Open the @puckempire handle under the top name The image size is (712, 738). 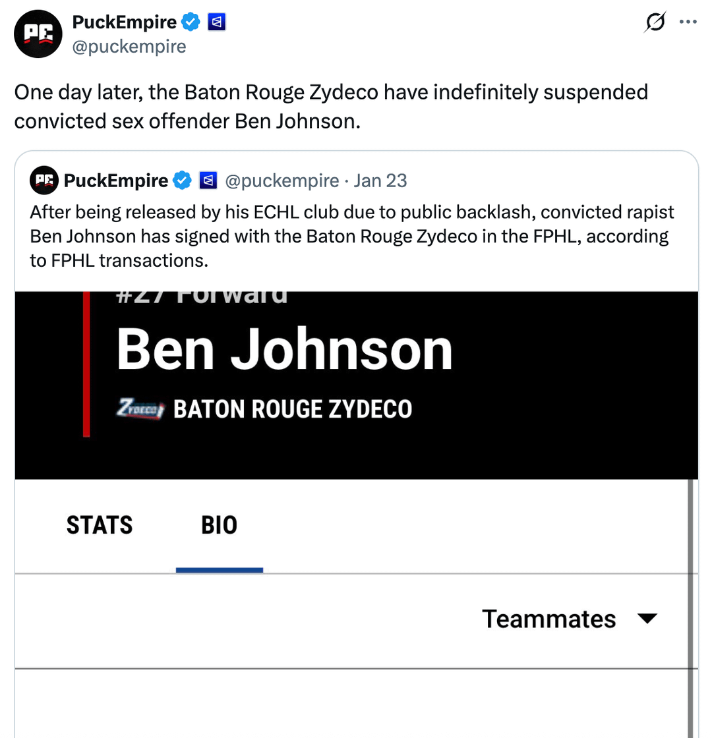[129, 47]
